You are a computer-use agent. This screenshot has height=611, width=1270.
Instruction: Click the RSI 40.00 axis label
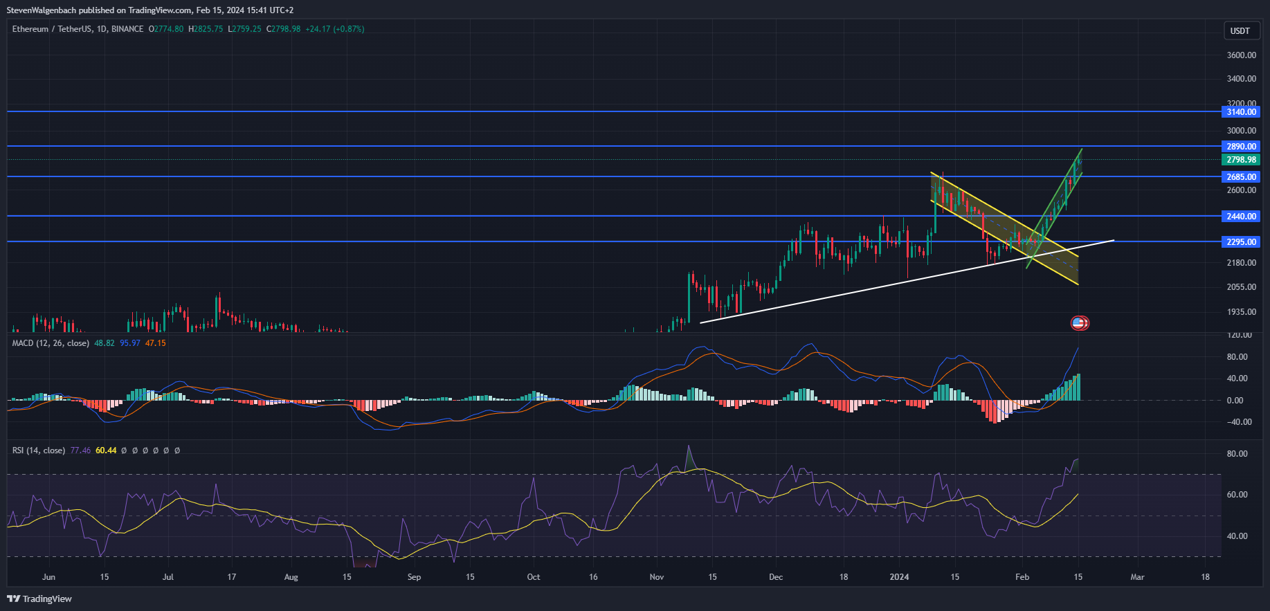pyautogui.click(x=1237, y=536)
